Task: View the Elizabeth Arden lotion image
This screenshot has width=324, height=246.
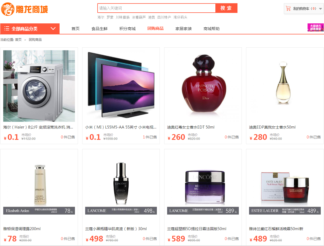Action: click(x=39, y=188)
